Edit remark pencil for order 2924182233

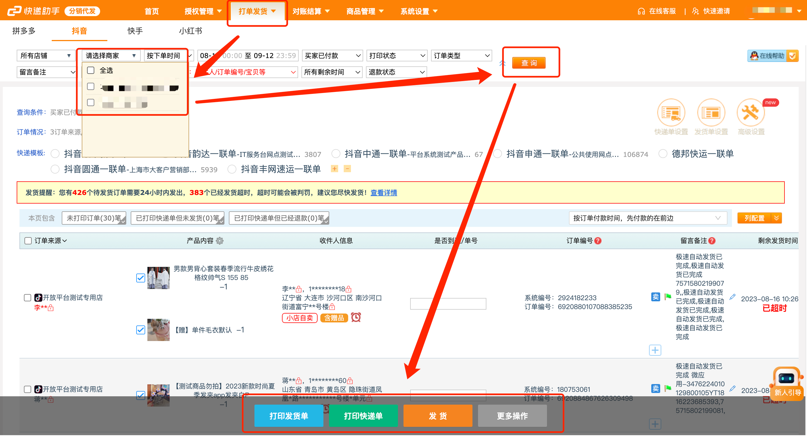point(732,297)
